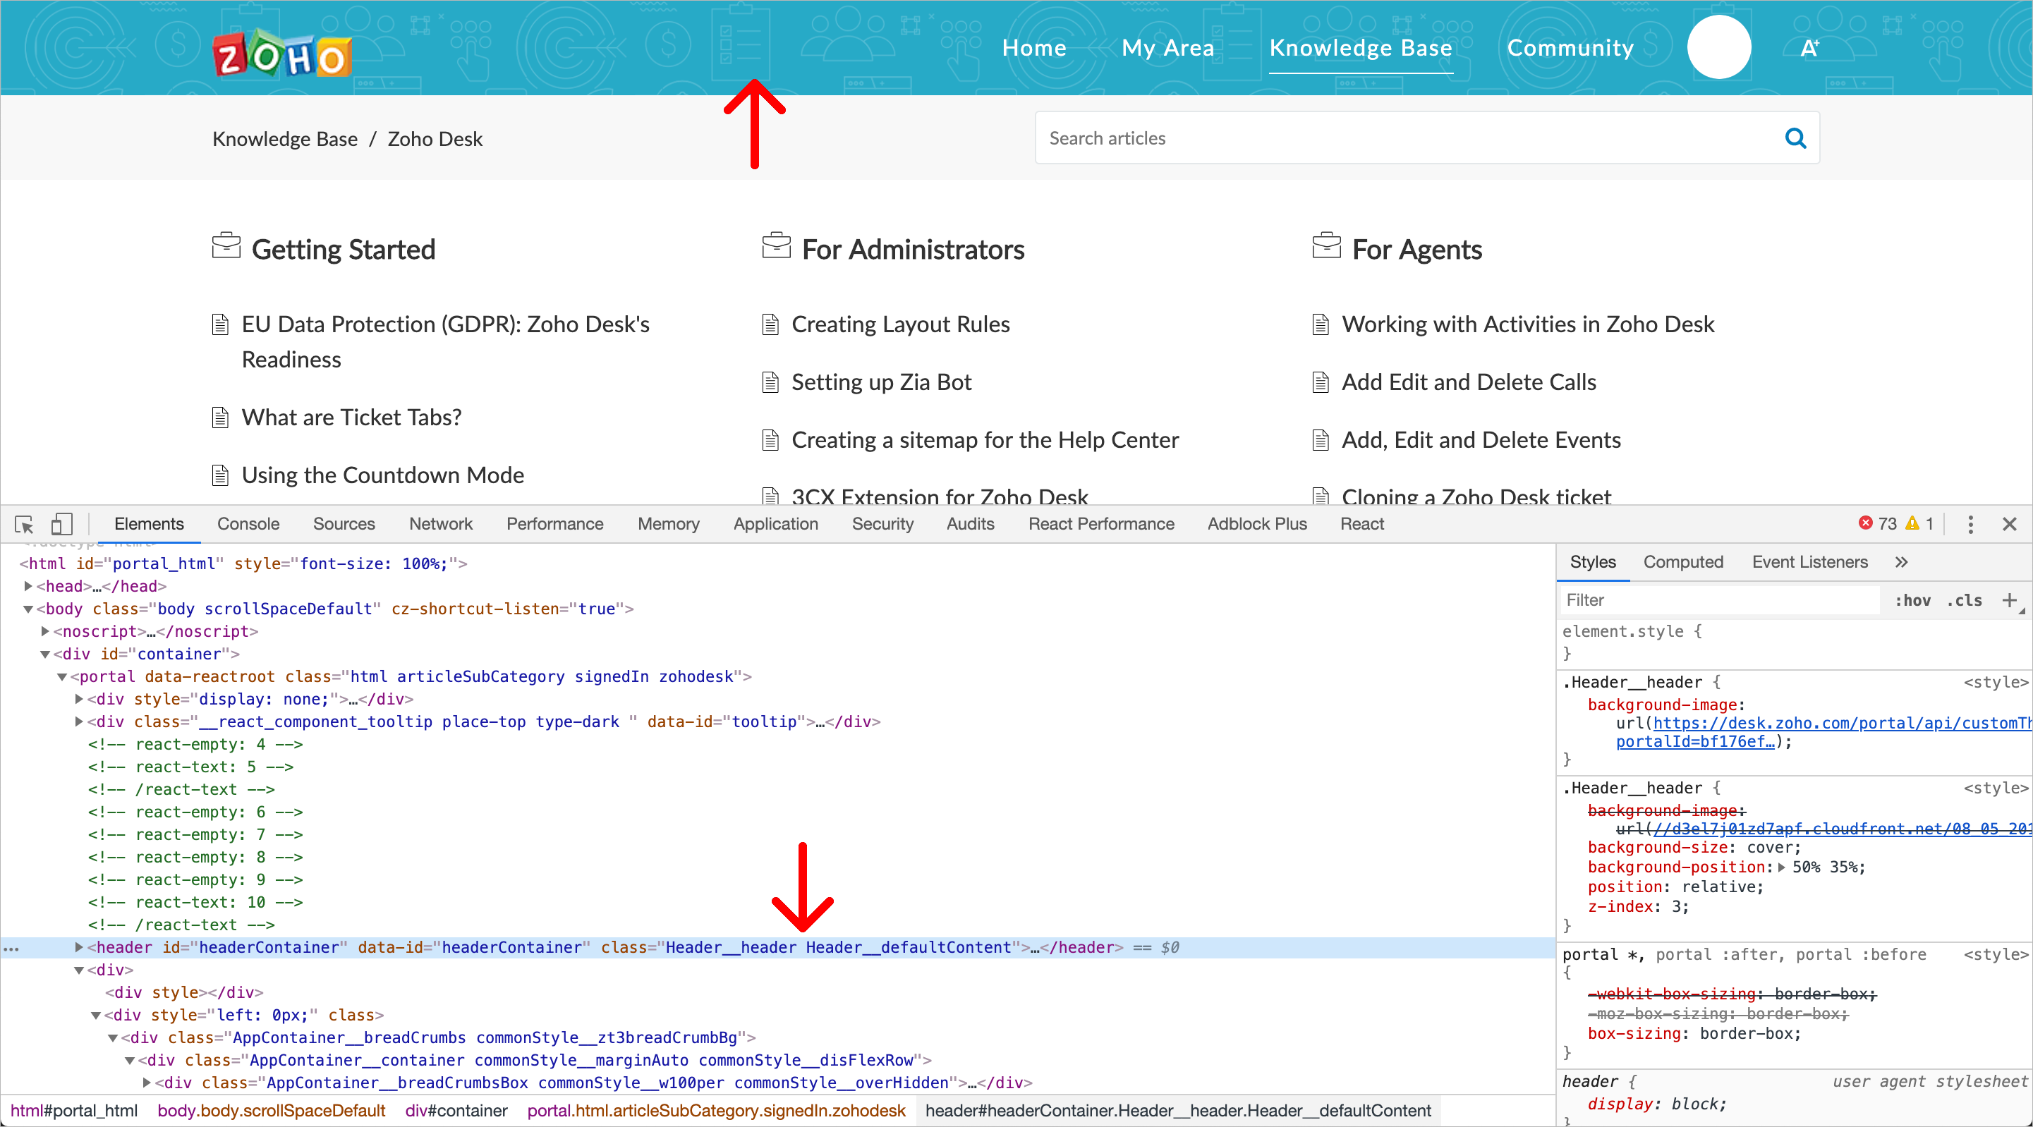Click the font size A+ icon
Viewport: 2033px width, 1127px height.
[x=1809, y=49]
